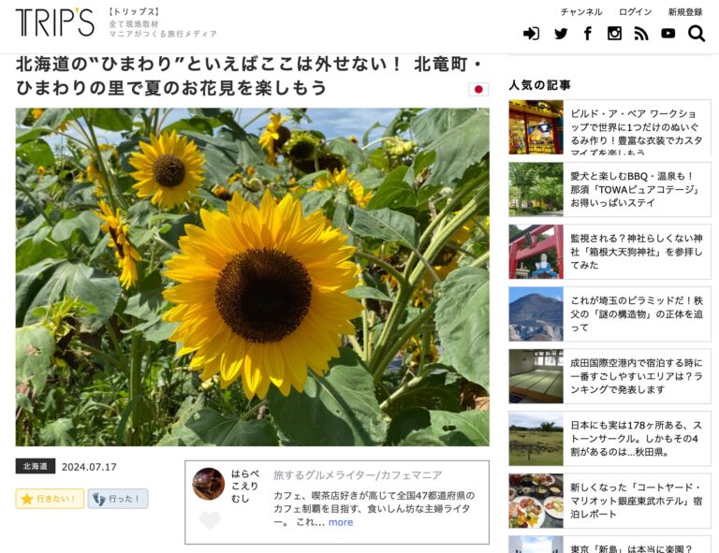Click the 新規登録 link
Image resolution: width=719 pixels, height=553 pixels.
(x=685, y=12)
